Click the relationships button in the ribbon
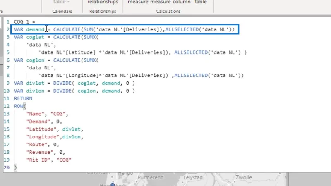This screenshot has width=331, height=186. [x=103, y=2]
